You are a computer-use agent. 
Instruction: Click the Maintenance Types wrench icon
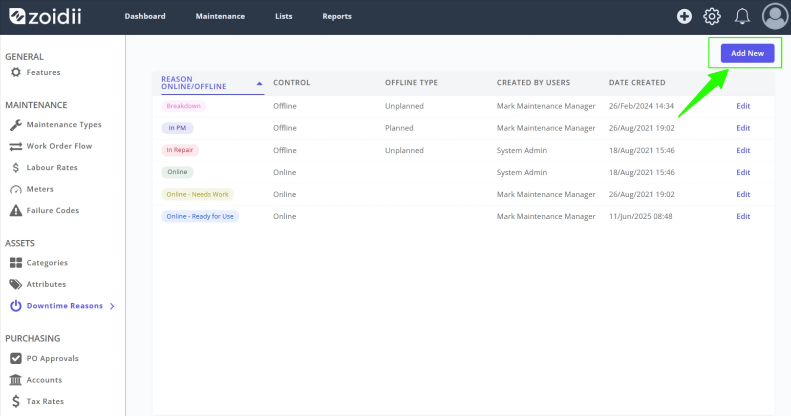[16, 125]
